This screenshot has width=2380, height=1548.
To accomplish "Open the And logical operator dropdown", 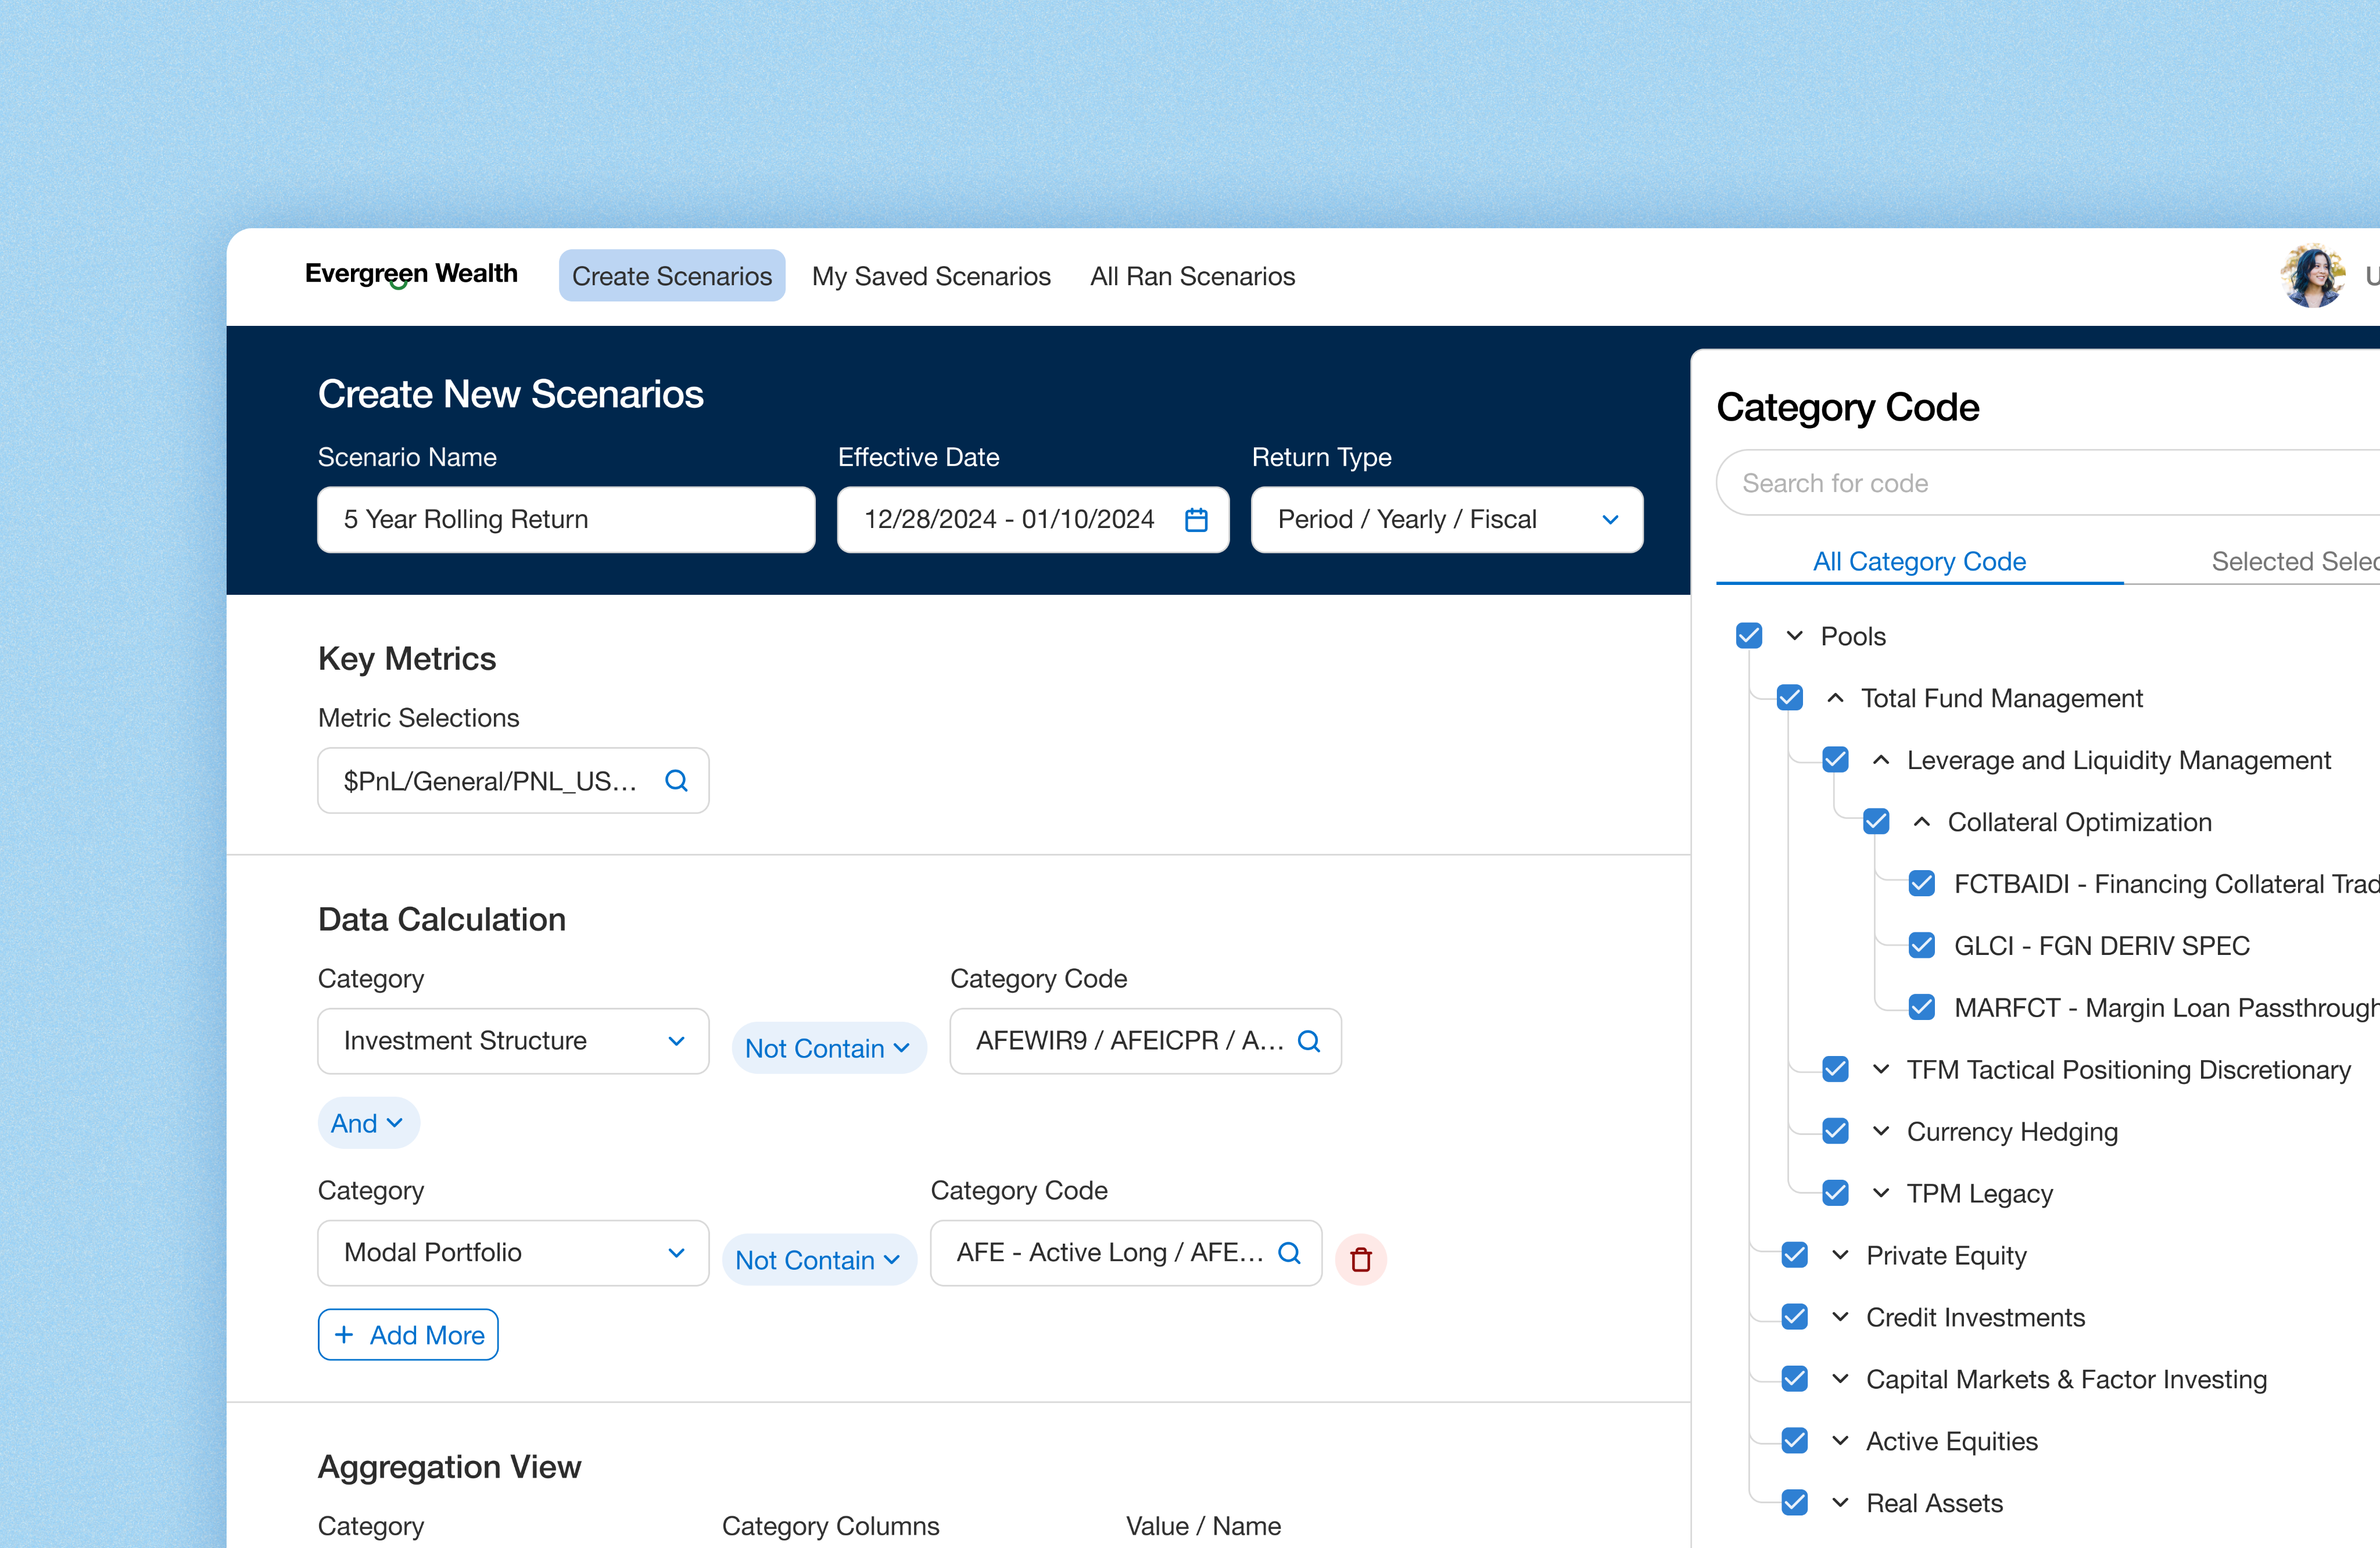I will click(368, 1123).
